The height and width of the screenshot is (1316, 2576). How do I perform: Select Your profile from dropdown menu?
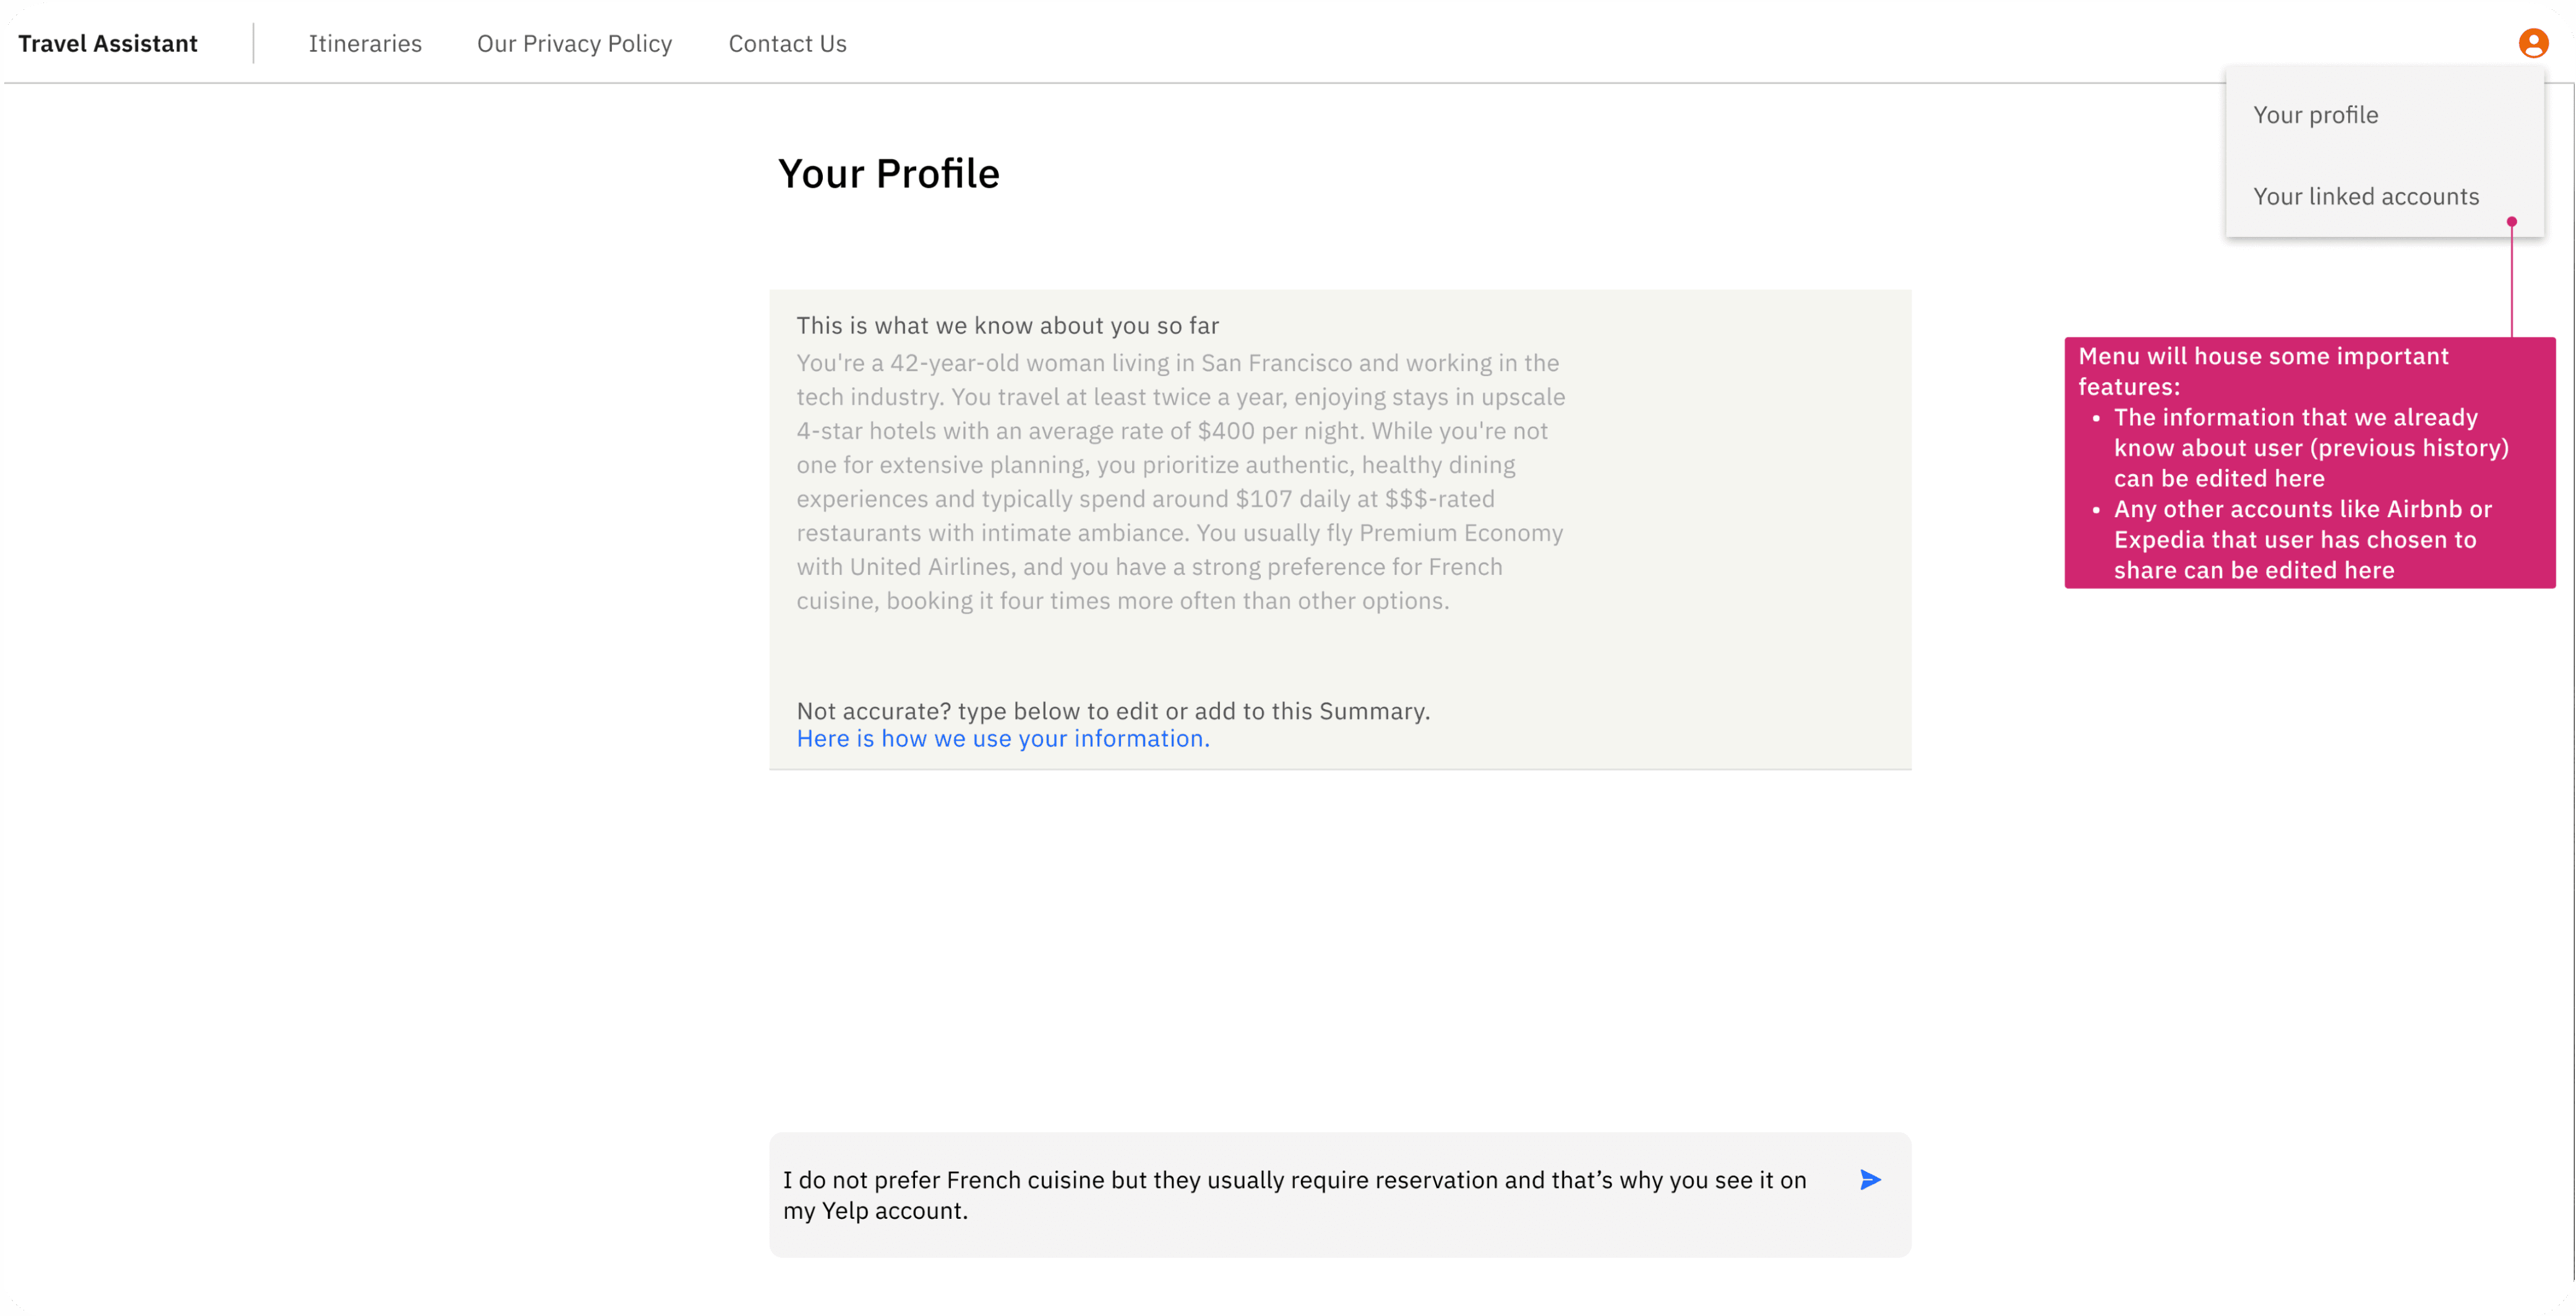[x=2315, y=115]
